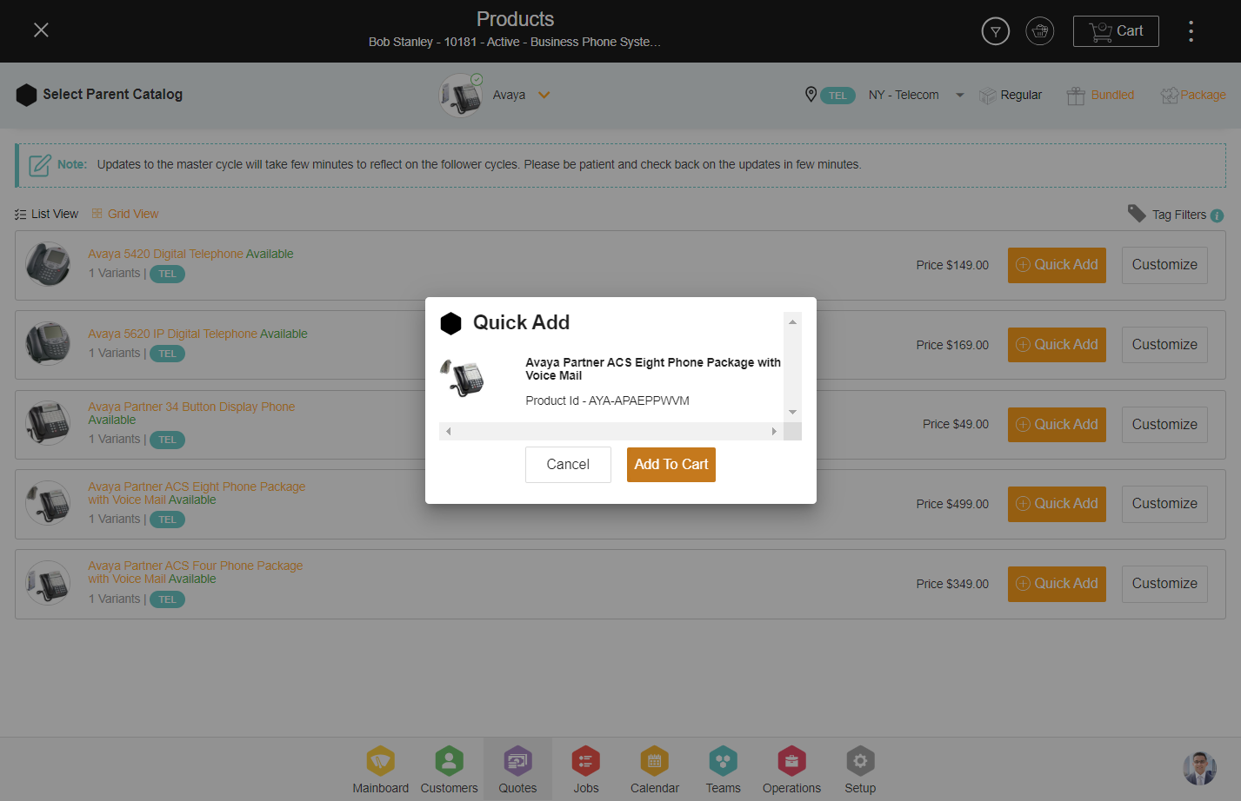Click Product Id - AYA-APAEPPWVM text
The height and width of the screenshot is (801, 1241).
click(607, 400)
